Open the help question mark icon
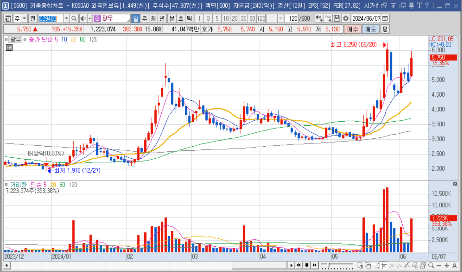The width and height of the screenshot is (462, 272). point(427,6)
